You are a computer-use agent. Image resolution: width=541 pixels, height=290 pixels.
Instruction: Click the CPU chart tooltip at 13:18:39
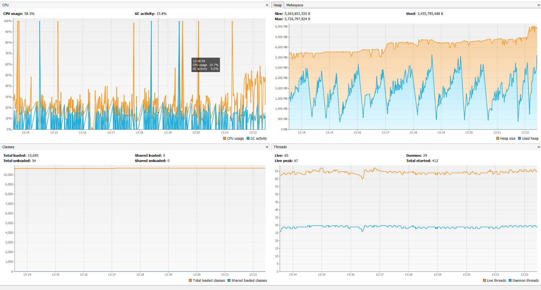tap(206, 65)
